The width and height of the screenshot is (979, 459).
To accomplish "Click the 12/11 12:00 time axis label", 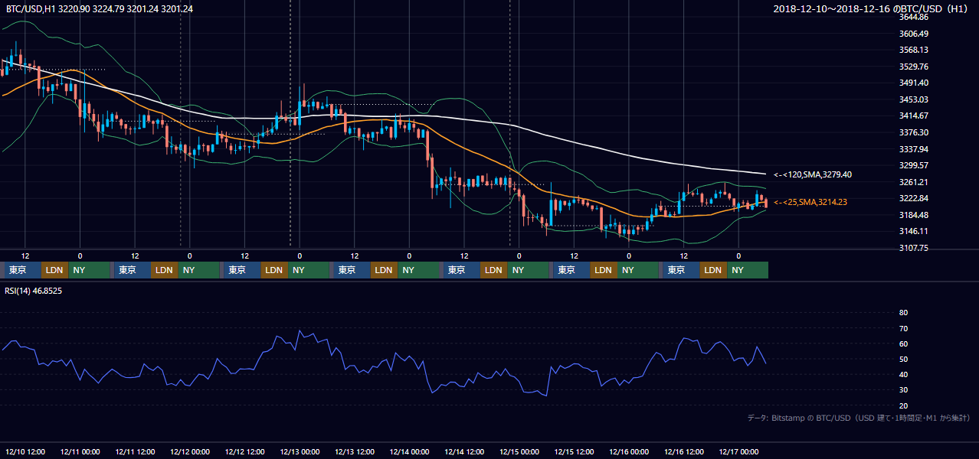I will 135,452.
